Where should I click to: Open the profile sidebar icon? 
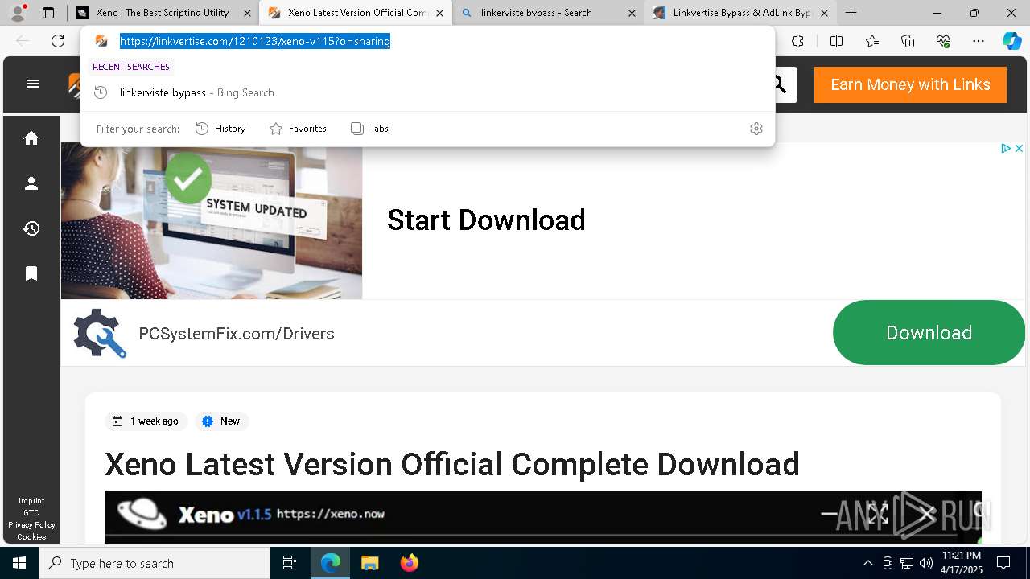tap(31, 183)
